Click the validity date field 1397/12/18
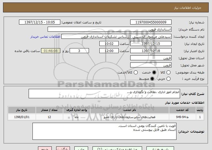The image size is (212, 150). 151,51
